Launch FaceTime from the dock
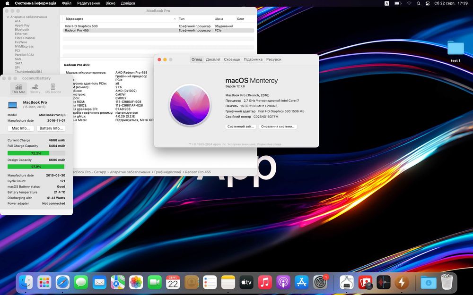 155,282
